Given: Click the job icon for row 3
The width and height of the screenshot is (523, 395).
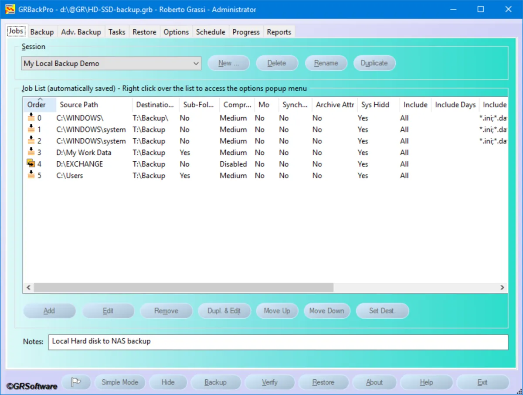Looking at the screenshot, I should (x=31, y=152).
